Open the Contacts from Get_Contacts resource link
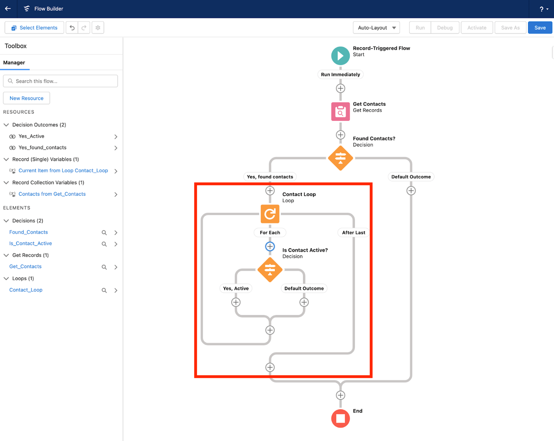 [x=52, y=194]
